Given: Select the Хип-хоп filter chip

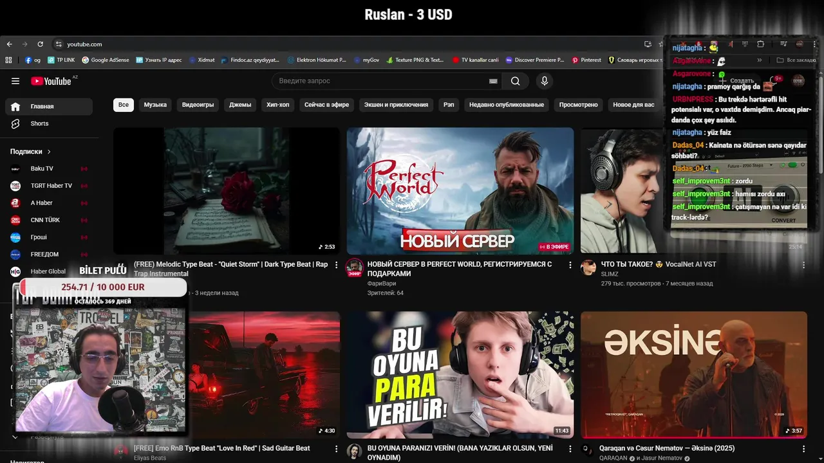Looking at the screenshot, I should pyautogui.click(x=277, y=105).
